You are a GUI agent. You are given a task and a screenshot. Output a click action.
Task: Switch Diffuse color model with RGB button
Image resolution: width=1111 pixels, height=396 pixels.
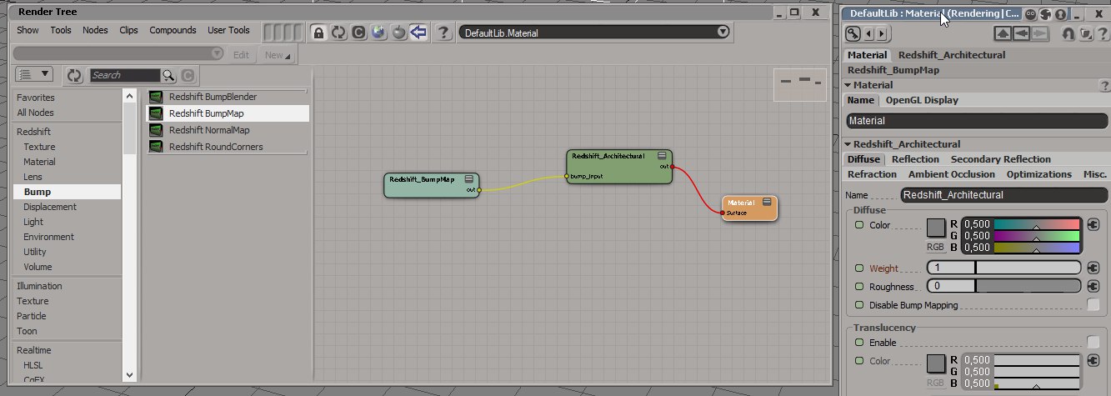[x=935, y=248]
